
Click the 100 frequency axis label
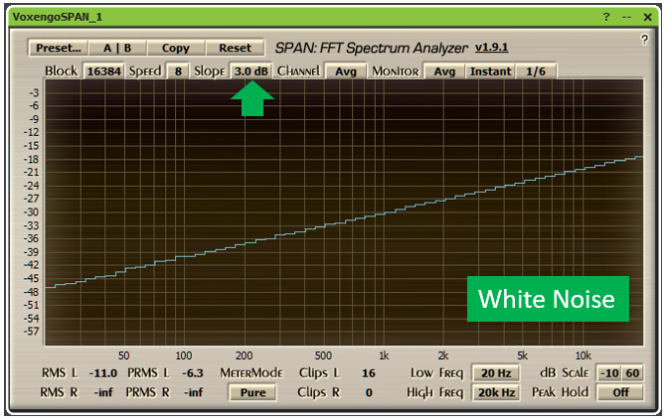point(183,355)
